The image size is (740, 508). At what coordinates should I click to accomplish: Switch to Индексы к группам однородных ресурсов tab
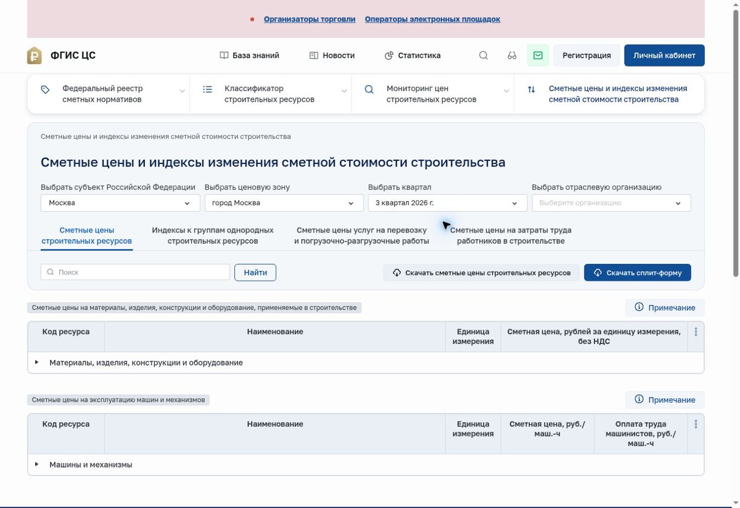click(213, 236)
